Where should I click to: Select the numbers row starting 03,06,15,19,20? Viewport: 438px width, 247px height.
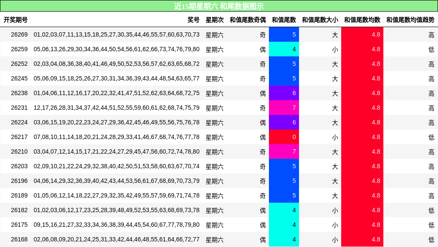click(117, 122)
